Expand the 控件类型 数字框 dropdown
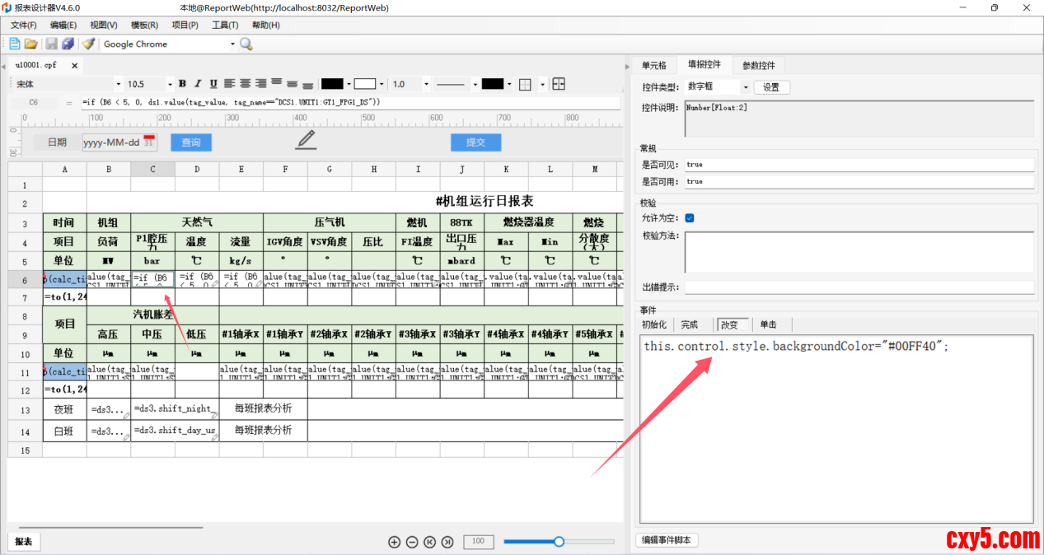Image resolution: width=1044 pixels, height=555 pixels. click(x=746, y=87)
